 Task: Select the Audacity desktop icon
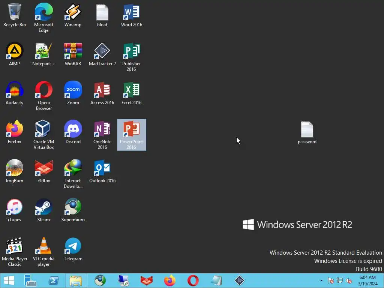[x=15, y=93]
